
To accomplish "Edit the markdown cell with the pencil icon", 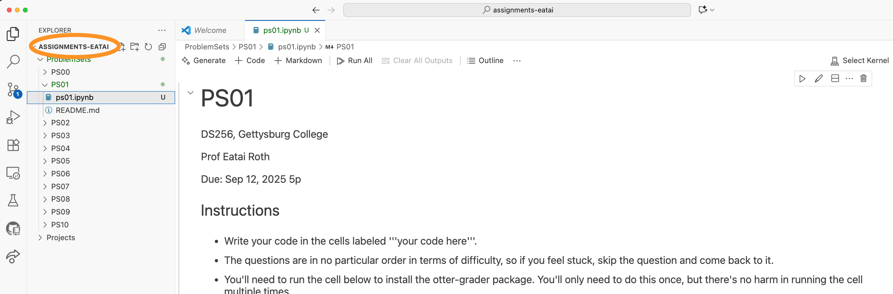I will [x=818, y=78].
